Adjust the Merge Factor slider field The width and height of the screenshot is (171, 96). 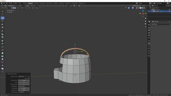coord(24,80)
